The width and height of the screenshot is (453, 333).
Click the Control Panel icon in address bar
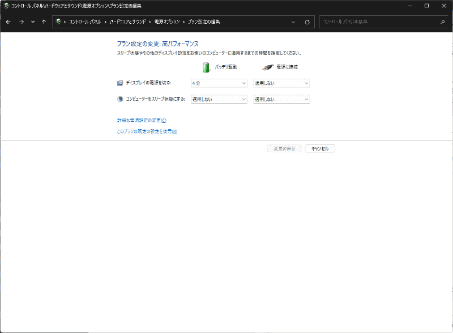point(57,22)
